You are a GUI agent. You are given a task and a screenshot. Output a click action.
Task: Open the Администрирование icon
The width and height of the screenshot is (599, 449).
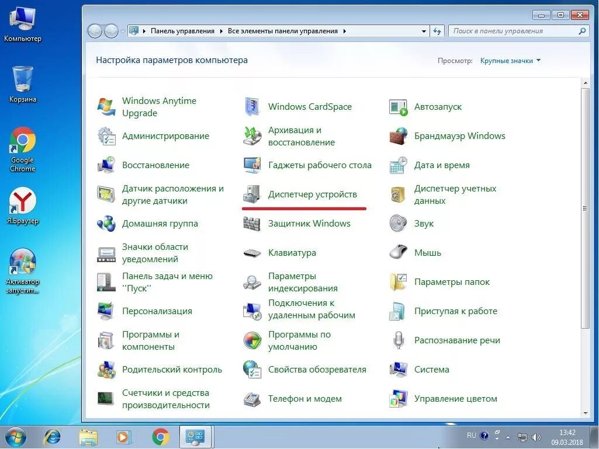click(x=106, y=136)
